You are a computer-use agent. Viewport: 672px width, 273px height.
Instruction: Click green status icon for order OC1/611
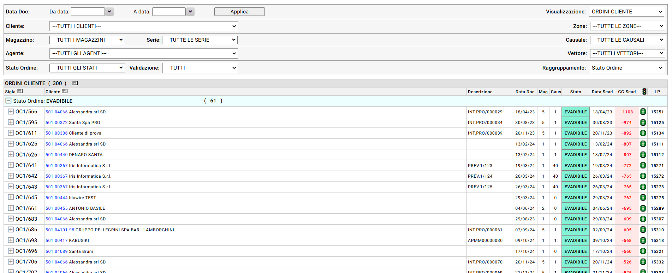coord(643,133)
